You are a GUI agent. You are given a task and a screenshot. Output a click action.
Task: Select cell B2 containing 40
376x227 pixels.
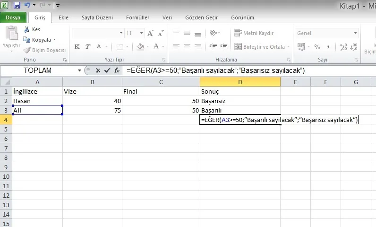coord(92,101)
